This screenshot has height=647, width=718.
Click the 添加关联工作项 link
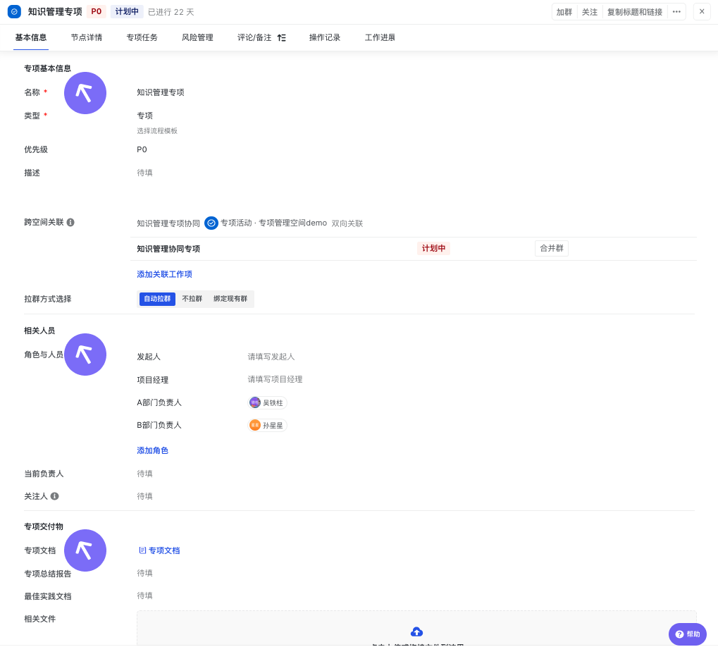coord(164,274)
